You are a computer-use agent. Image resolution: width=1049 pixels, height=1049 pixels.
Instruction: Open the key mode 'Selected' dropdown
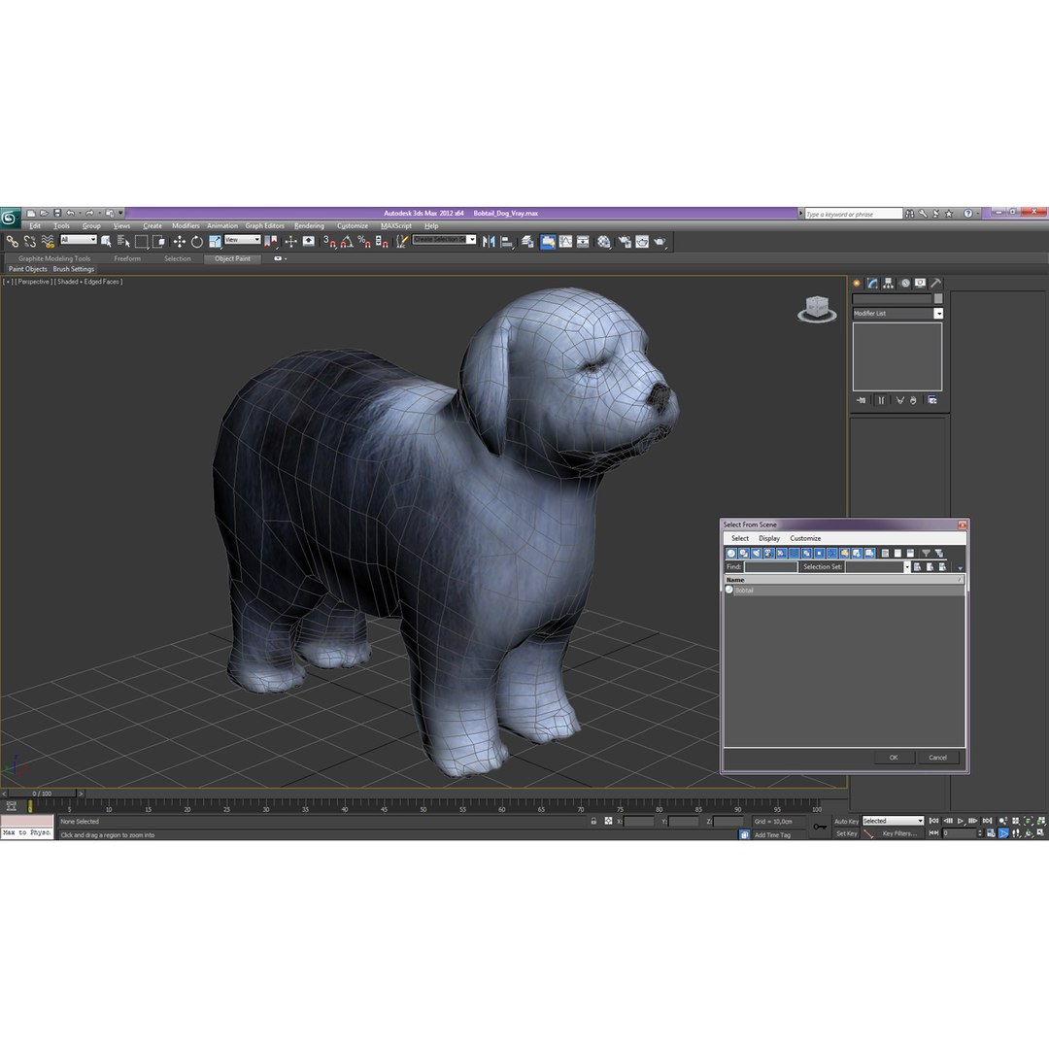[893, 821]
